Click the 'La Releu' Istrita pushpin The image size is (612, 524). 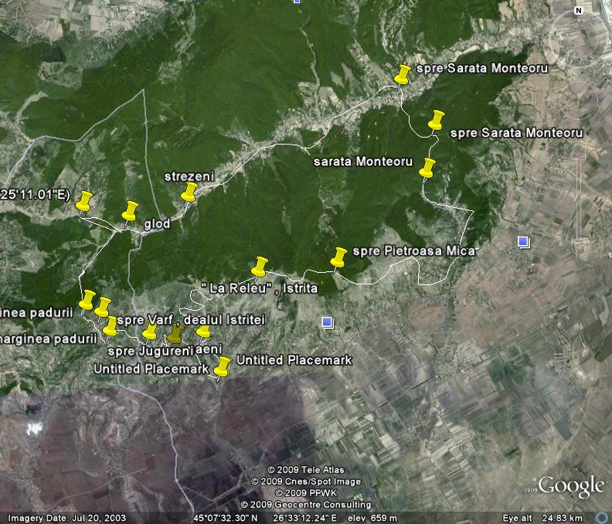tap(260, 267)
